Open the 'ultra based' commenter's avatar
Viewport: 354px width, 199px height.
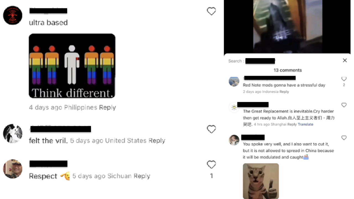point(13,15)
